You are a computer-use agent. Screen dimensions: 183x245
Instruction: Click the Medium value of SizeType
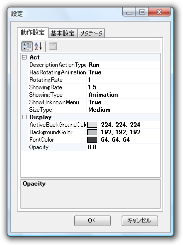tap(123, 110)
